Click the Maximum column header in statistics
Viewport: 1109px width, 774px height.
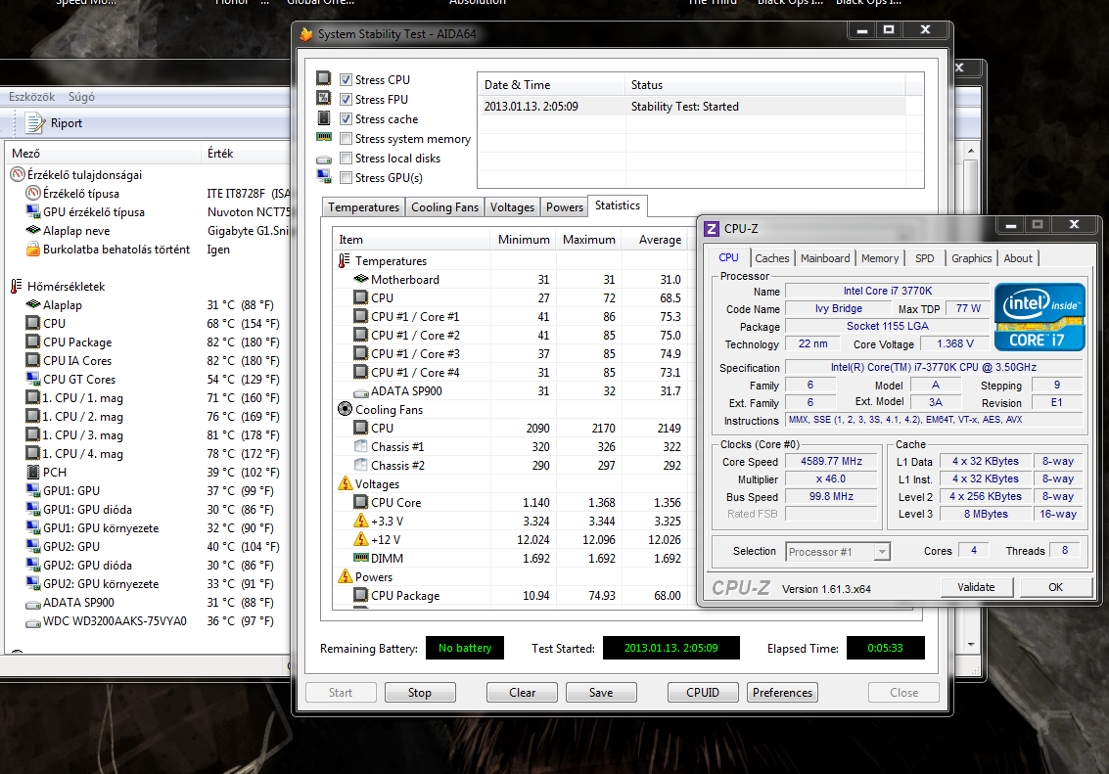[x=588, y=240]
